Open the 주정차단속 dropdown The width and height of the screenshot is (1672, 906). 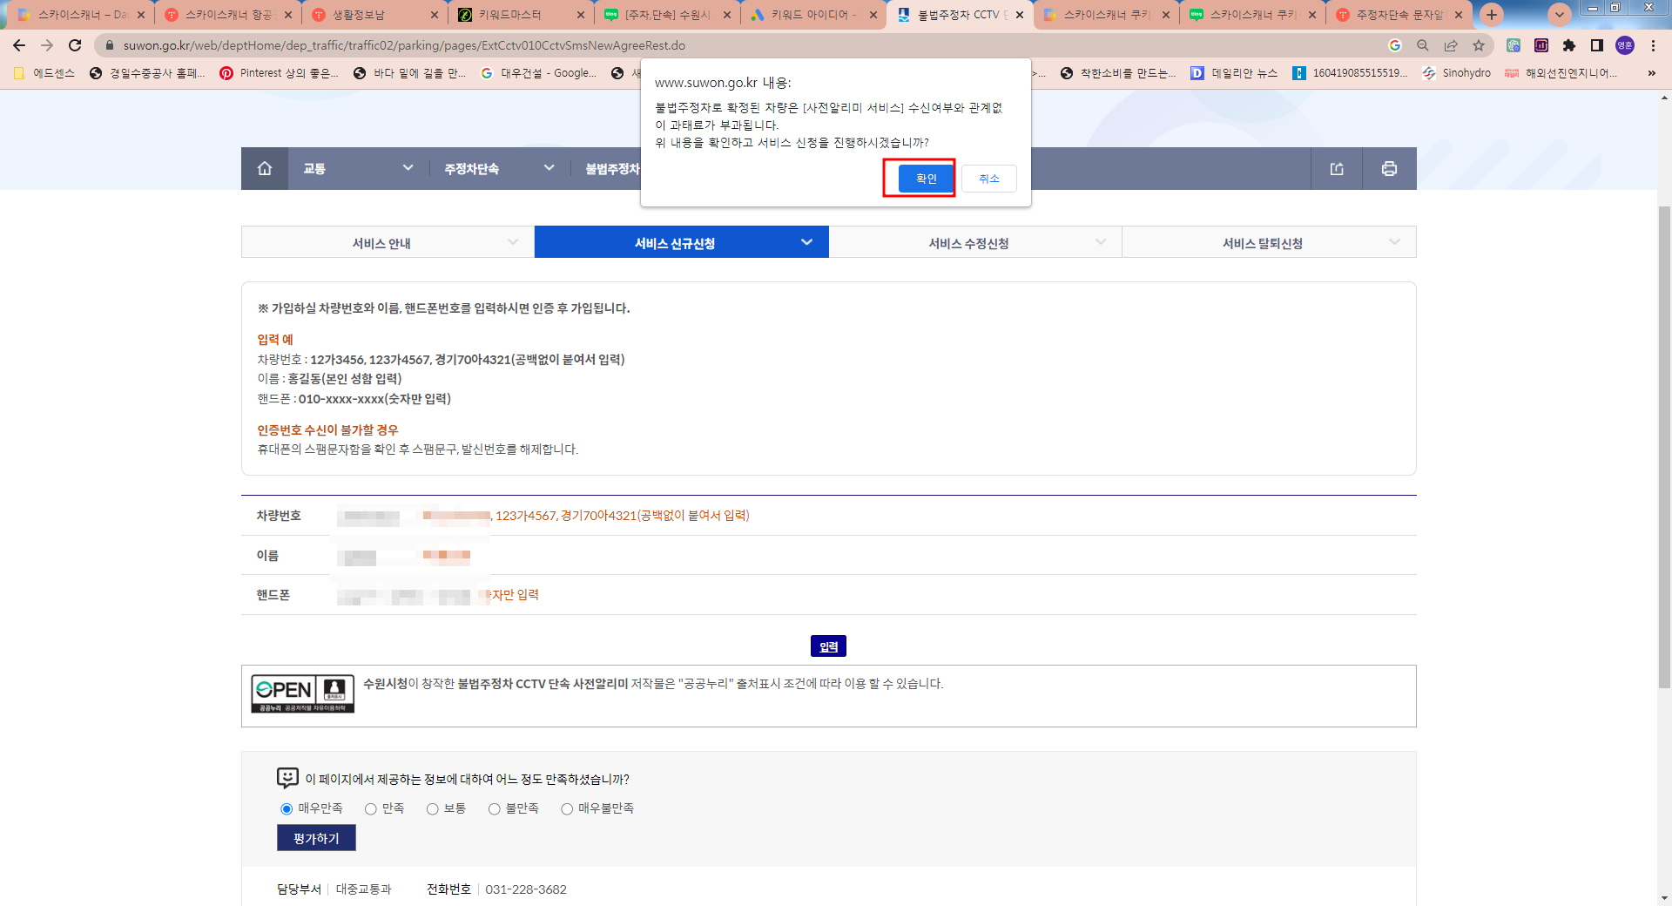coord(549,168)
